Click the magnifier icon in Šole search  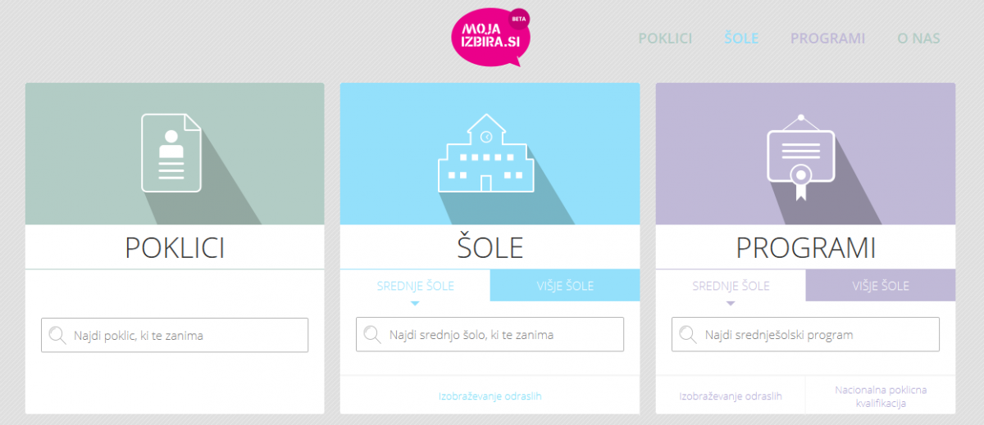(372, 334)
